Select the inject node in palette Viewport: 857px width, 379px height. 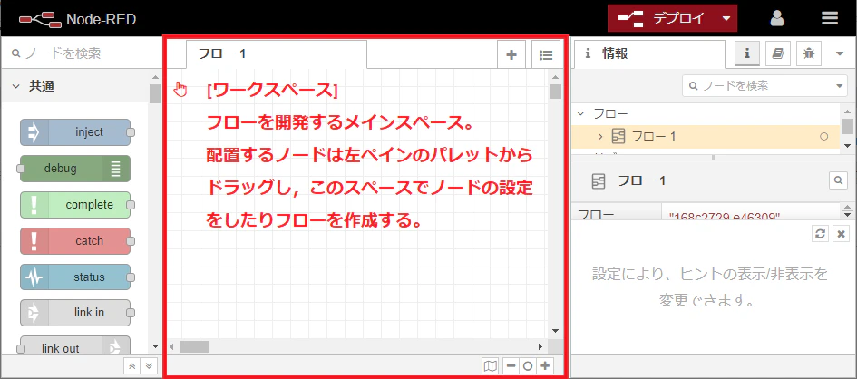coord(75,132)
